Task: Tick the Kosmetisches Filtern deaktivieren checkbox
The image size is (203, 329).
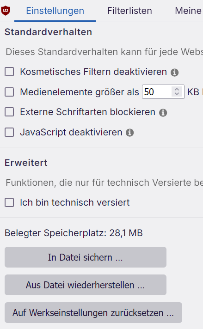Action: coord(9,72)
